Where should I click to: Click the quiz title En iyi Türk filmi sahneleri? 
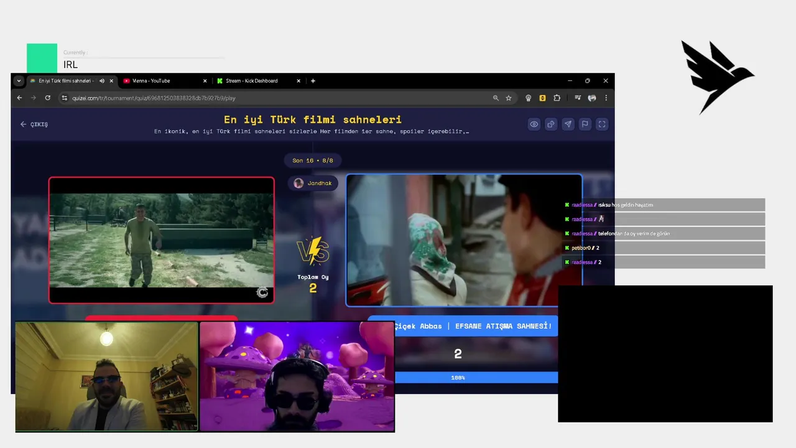(313, 119)
